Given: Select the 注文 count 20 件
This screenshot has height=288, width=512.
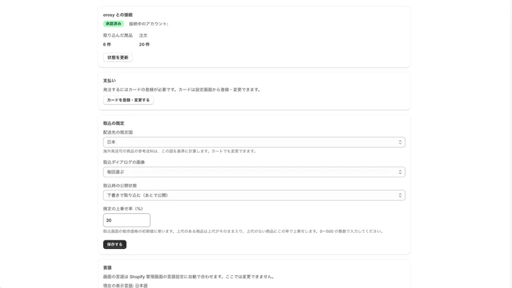Looking at the screenshot, I should [145, 44].
